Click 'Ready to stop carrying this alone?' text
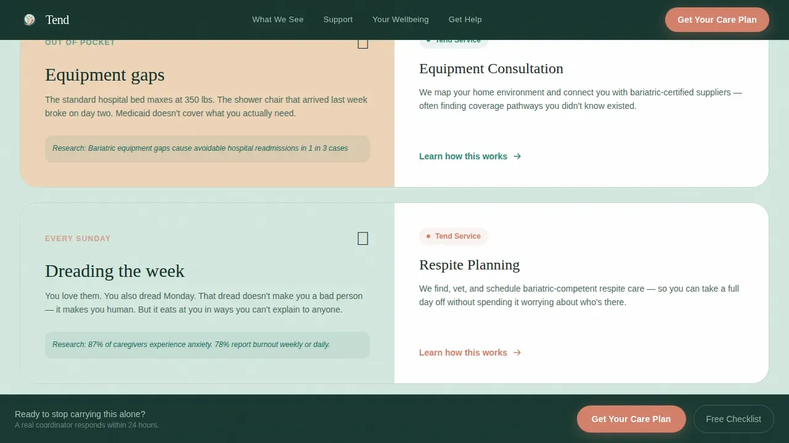The width and height of the screenshot is (789, 443). (80, 414)
